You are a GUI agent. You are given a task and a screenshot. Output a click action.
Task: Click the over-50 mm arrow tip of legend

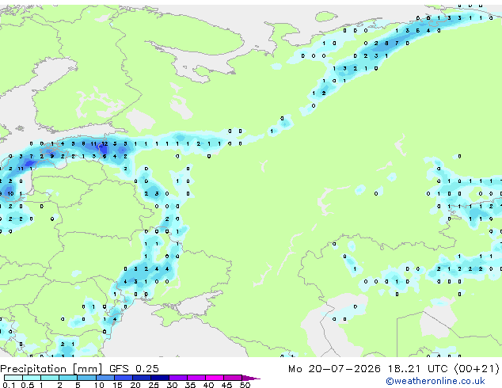(x=251, y=378)
